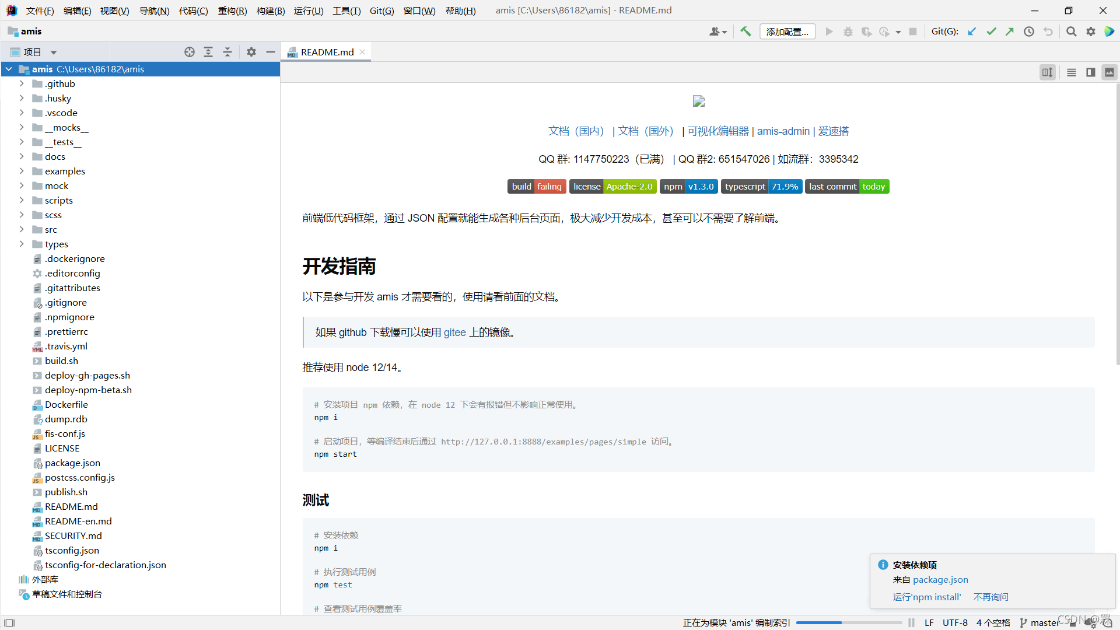Switch to preview-only view icon
This screenshot has width=1120, height=630.
1109,72
